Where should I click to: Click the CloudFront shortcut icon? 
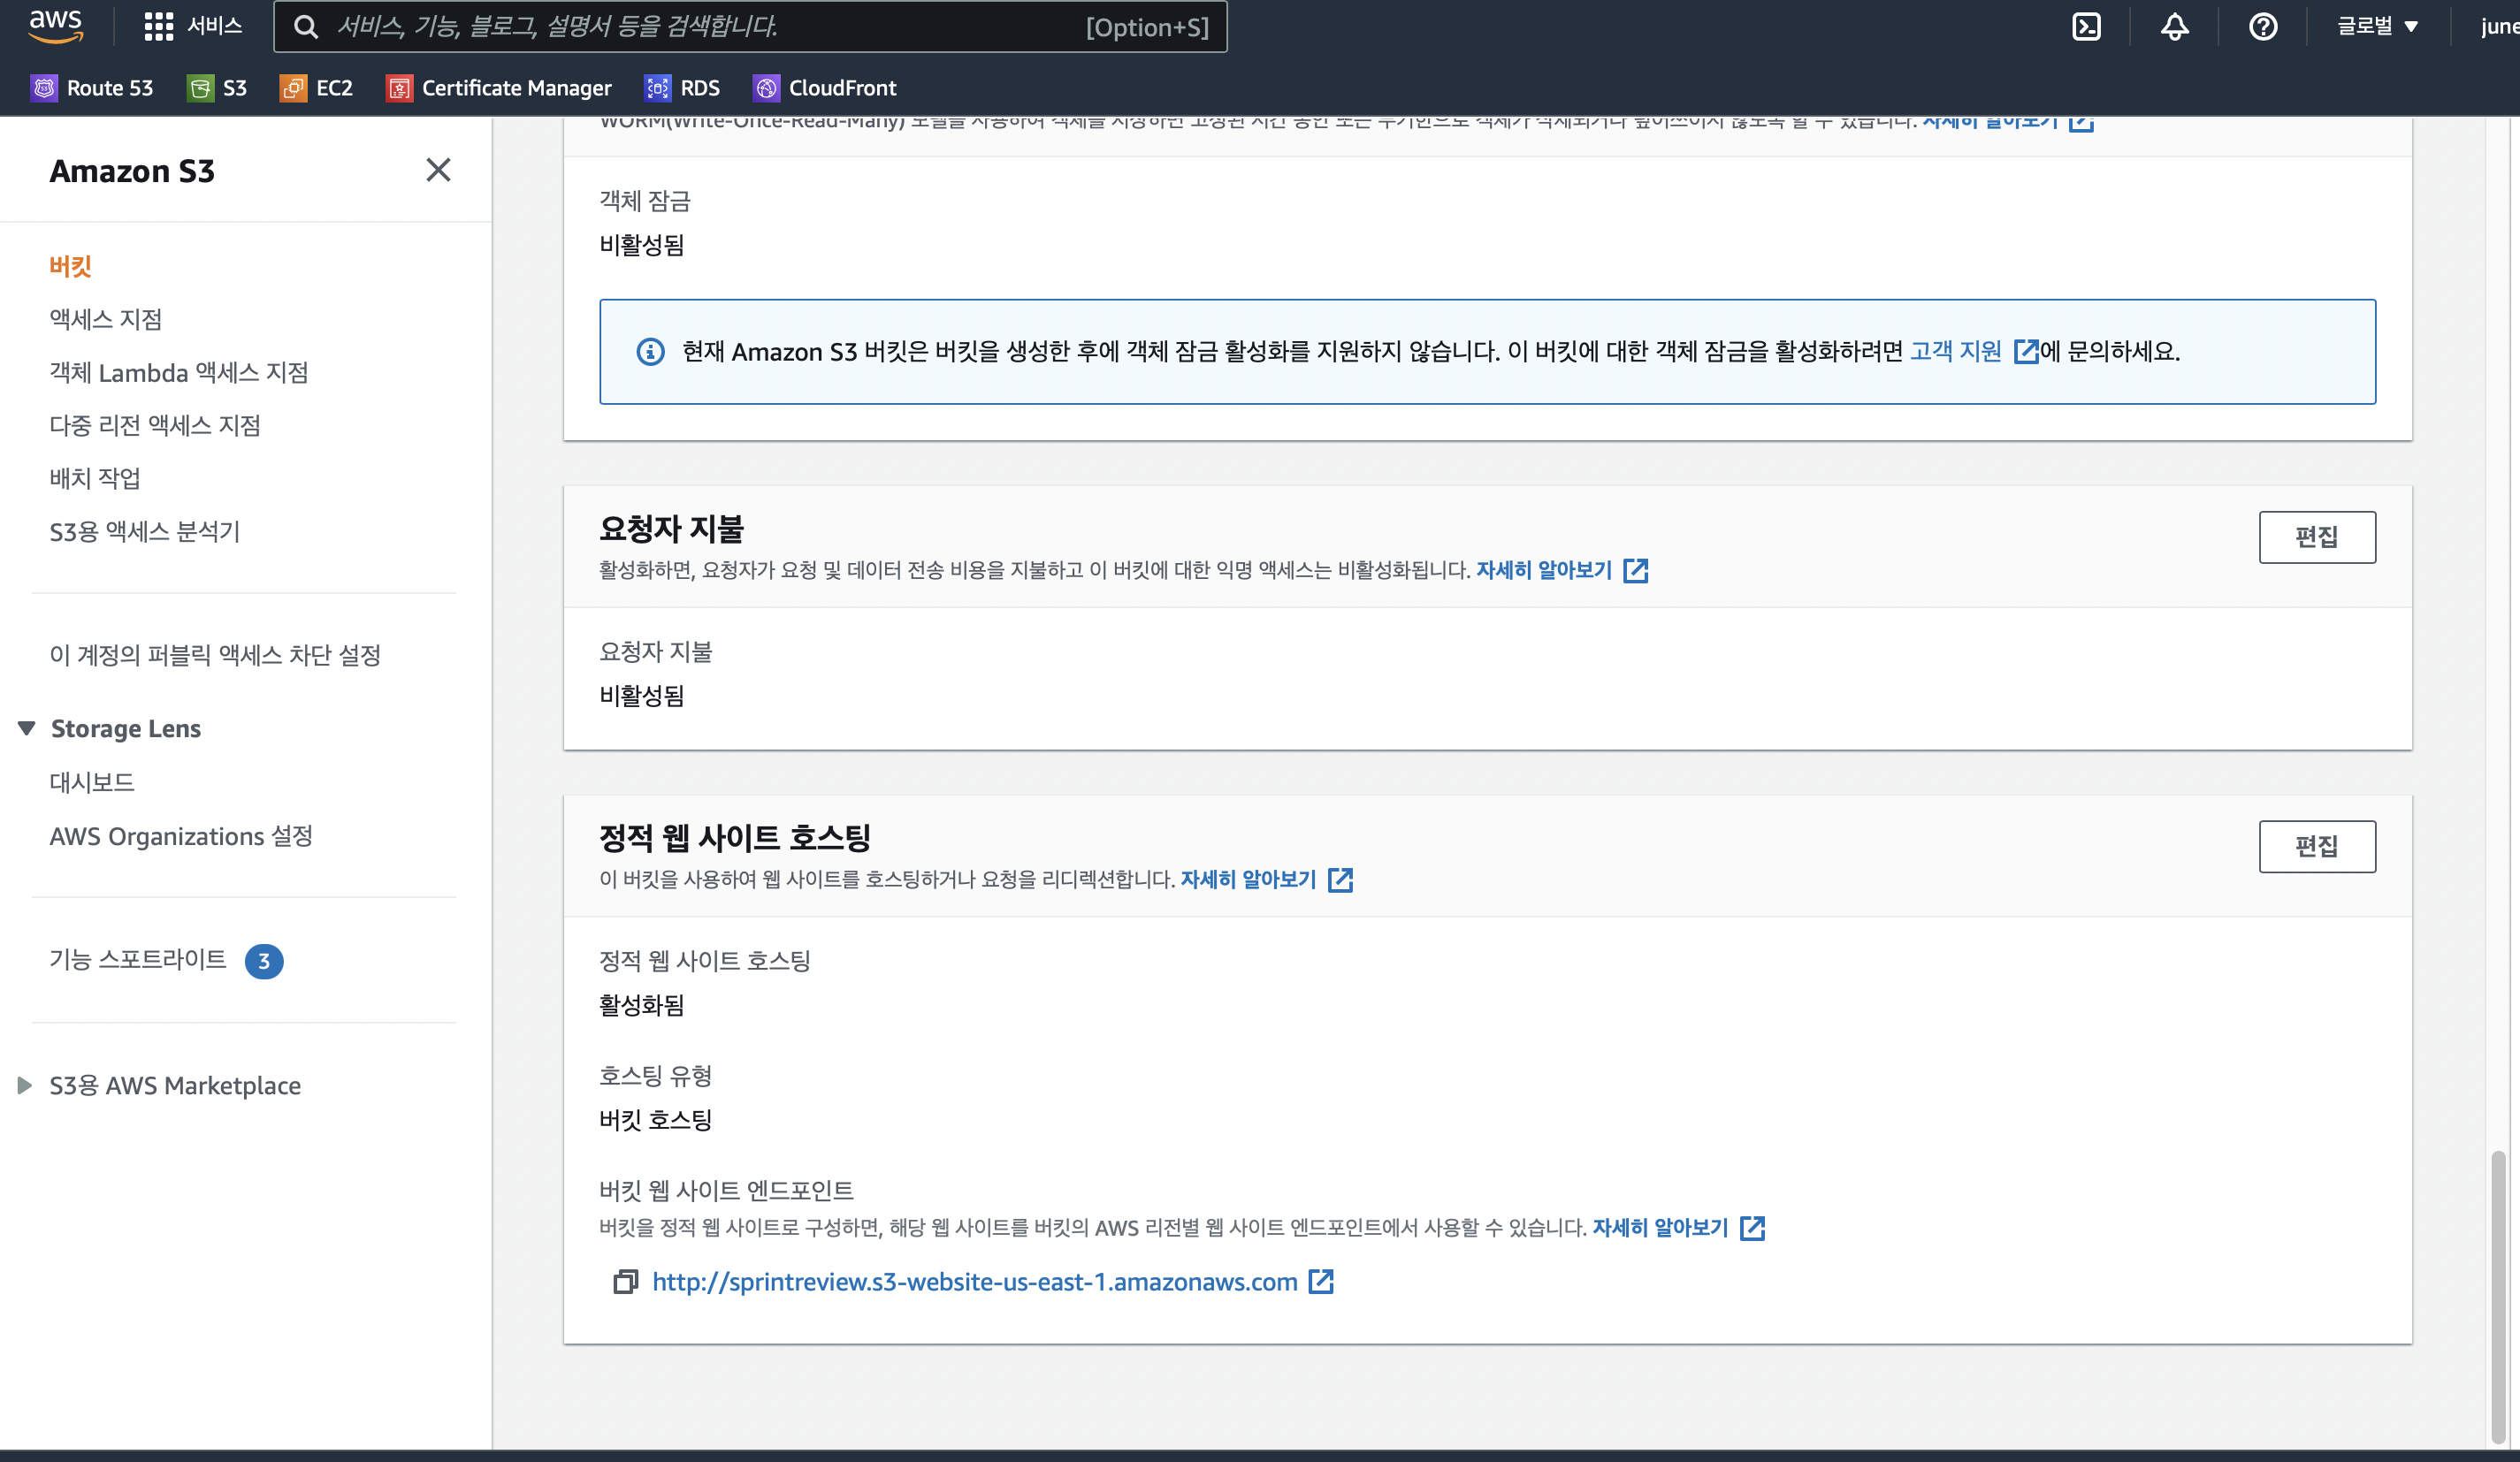click(766, 88)
